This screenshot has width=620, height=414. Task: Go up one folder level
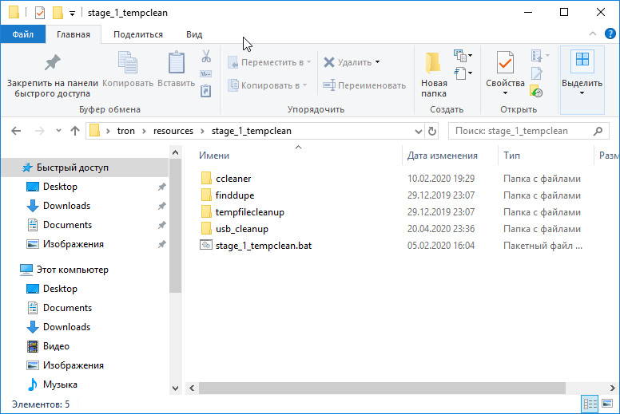[x=75, y=131]
